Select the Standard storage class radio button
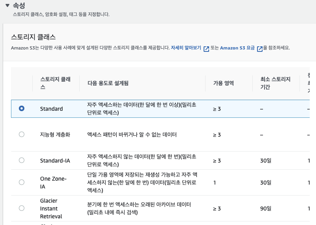The width and height of the screenshot is (316, 225). tap(22, 108)
